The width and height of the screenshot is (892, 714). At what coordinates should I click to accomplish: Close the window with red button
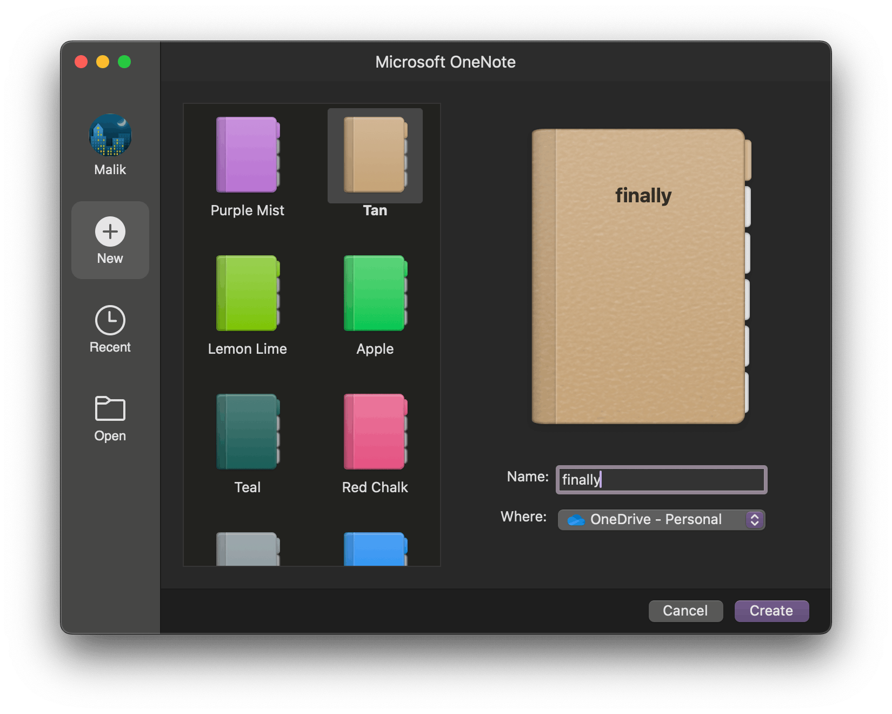coord(81,62)
